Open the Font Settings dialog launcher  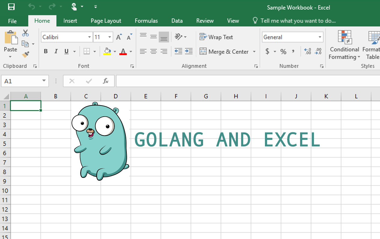click(x=132, y=66)
